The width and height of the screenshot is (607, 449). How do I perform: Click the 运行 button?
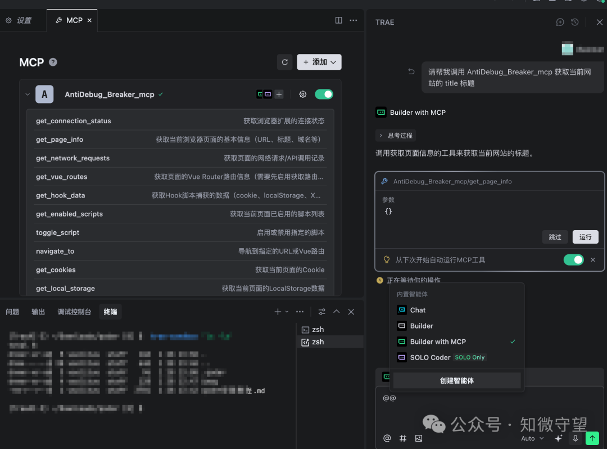coord(585,237)
